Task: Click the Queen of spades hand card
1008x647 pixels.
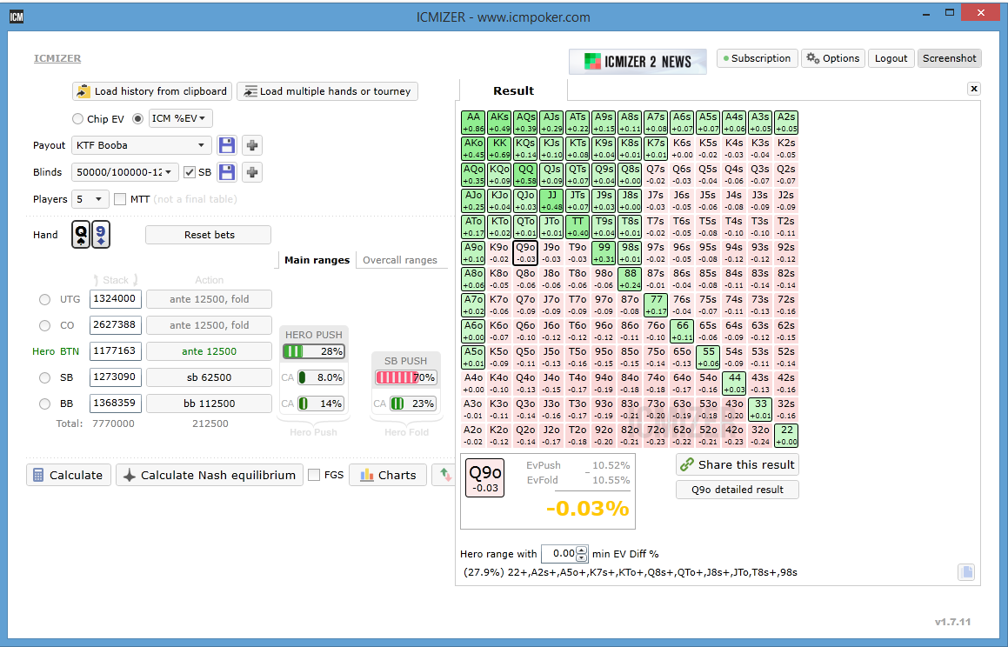Action: point(81,235)
